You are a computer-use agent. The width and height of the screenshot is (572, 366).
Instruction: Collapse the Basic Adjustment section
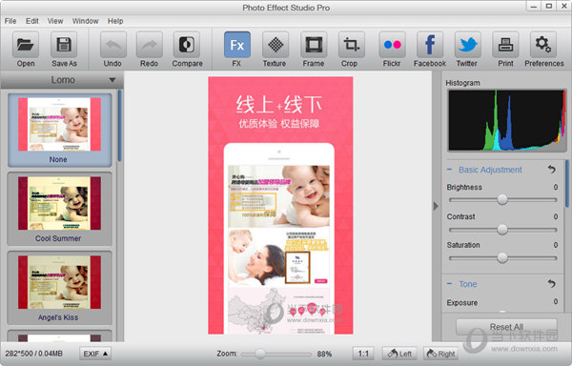click(x=449, y=169)
